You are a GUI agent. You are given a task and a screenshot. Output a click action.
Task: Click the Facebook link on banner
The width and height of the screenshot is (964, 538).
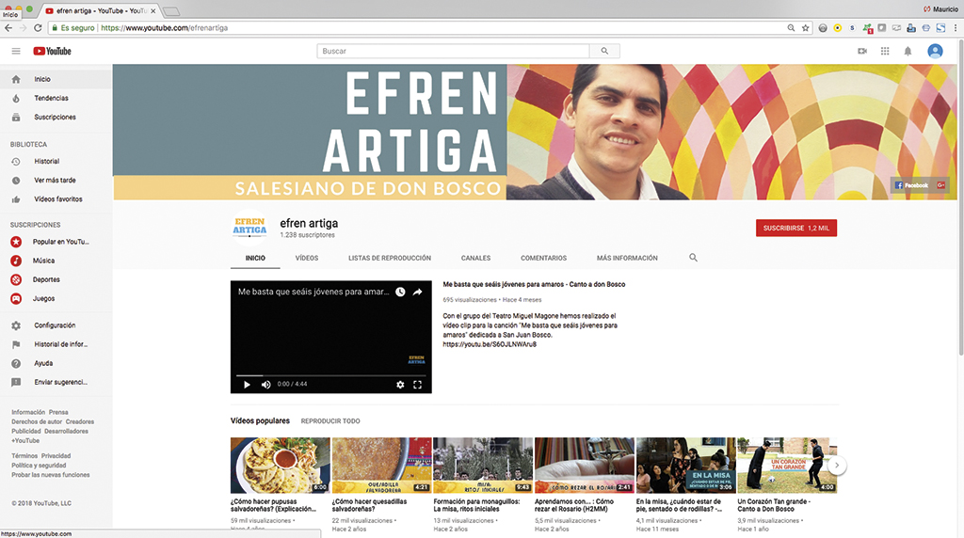click(911, 185)
